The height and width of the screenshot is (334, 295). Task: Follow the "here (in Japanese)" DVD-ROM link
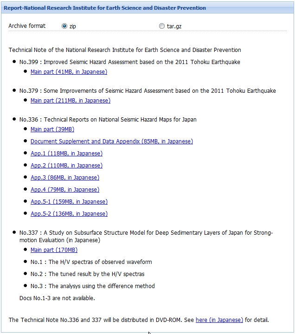(219, 320)
